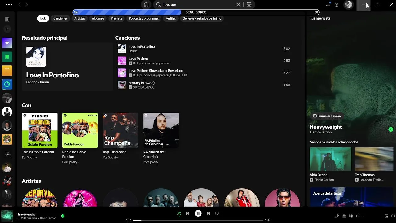
Task: Filter by Géneros y estados de ánimo
Action: (x=202, y=18)
